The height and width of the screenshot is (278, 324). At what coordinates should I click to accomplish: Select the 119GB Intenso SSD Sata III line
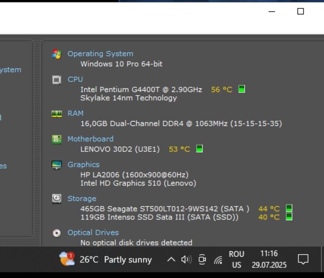pos(159,217)
